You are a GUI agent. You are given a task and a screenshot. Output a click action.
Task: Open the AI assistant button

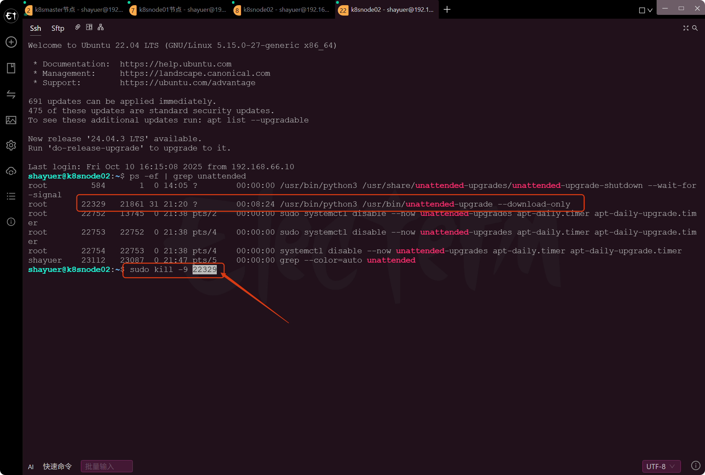pyautogui.click(x=31, y=467)
